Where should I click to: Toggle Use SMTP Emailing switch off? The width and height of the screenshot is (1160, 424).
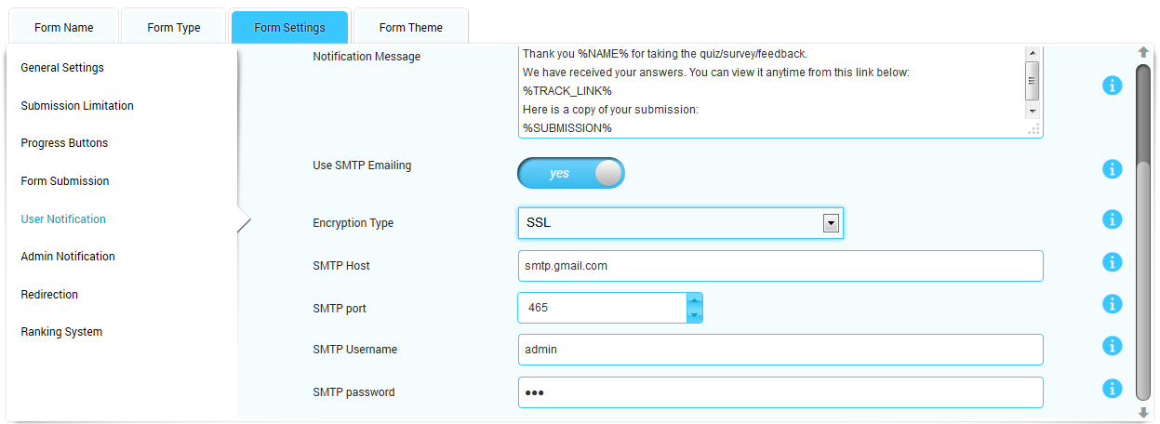click(571, 173)
